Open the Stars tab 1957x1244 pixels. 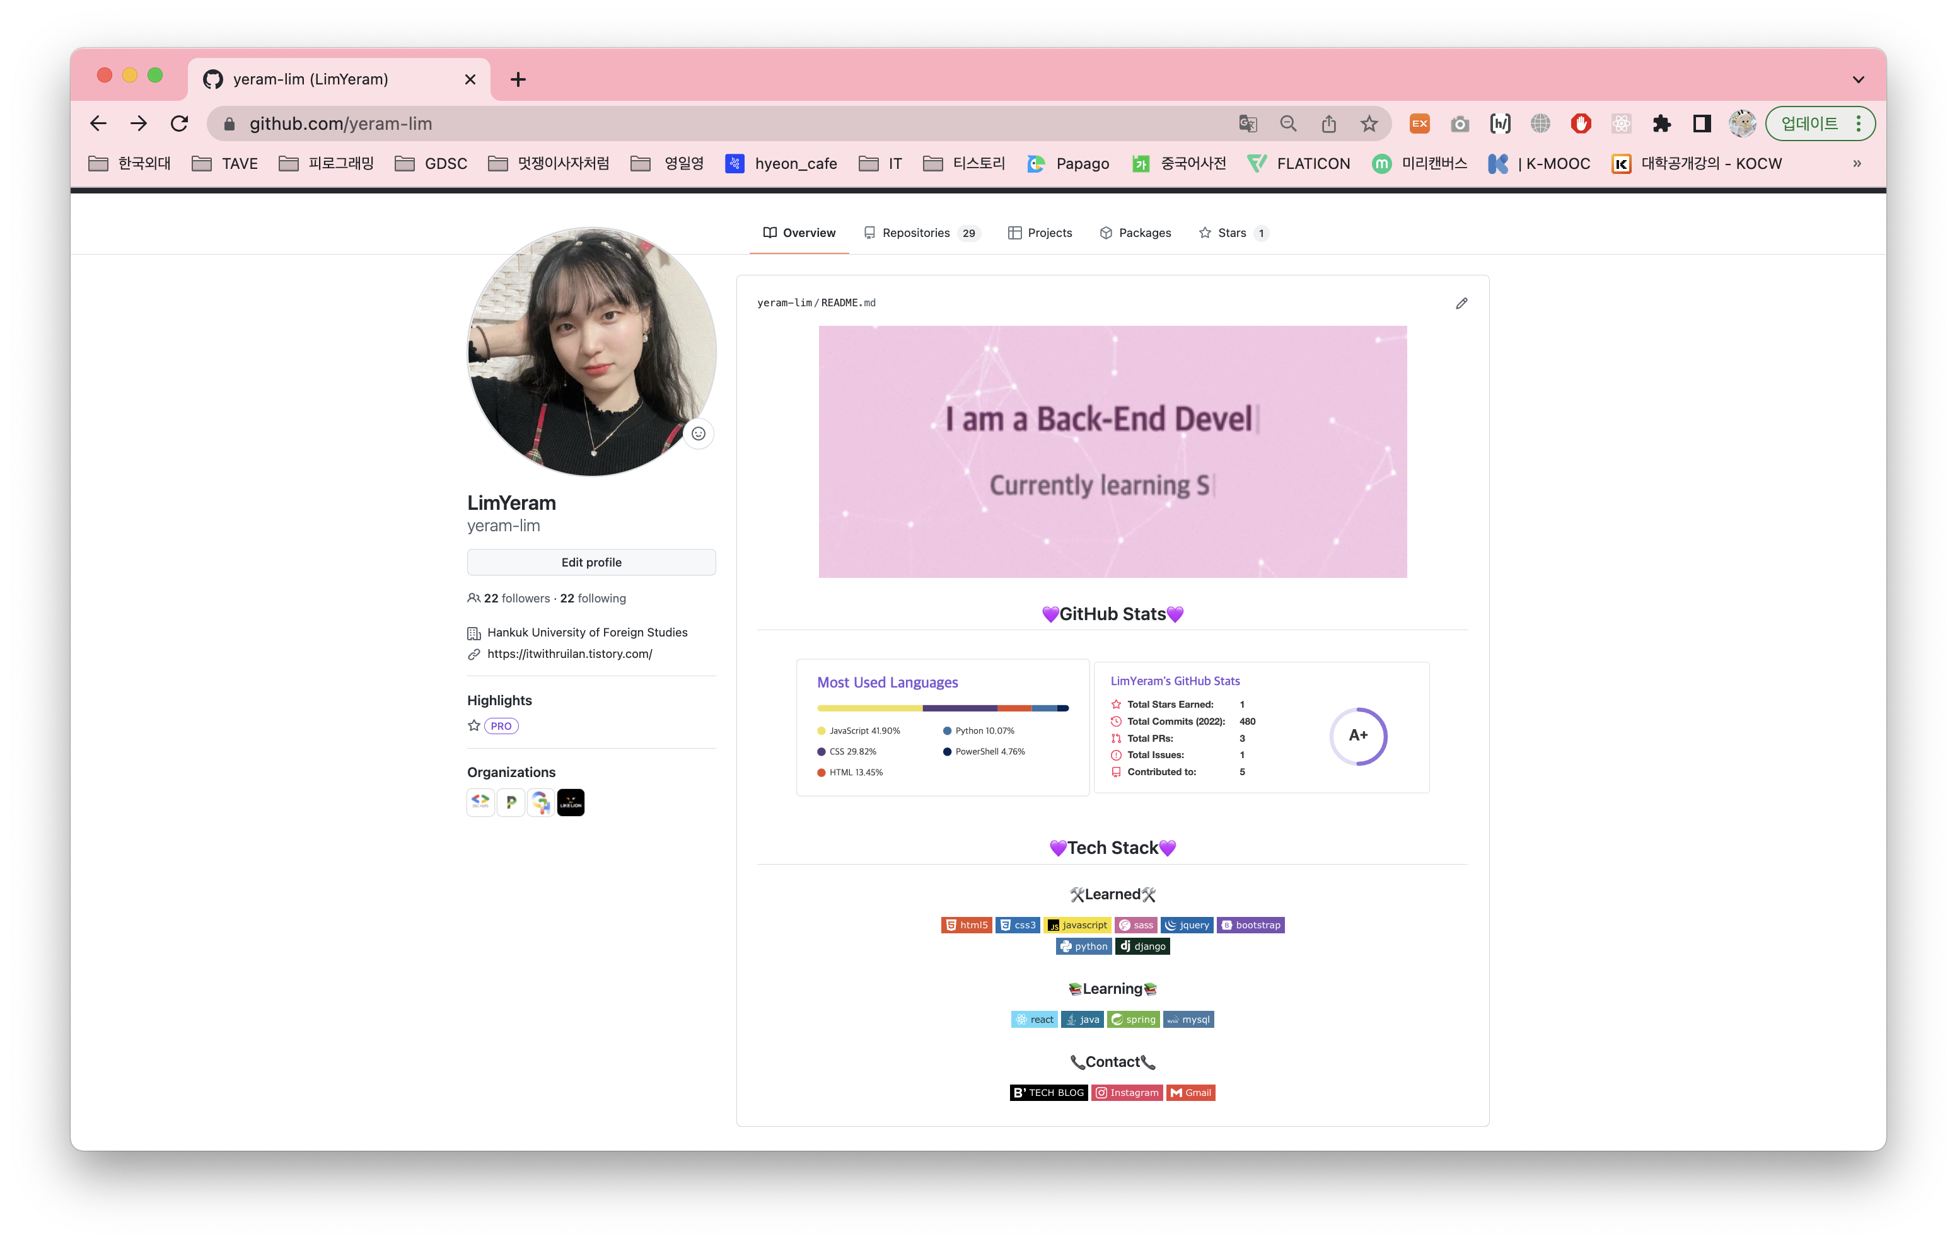pyautogui.click(x=1232, y=233)
